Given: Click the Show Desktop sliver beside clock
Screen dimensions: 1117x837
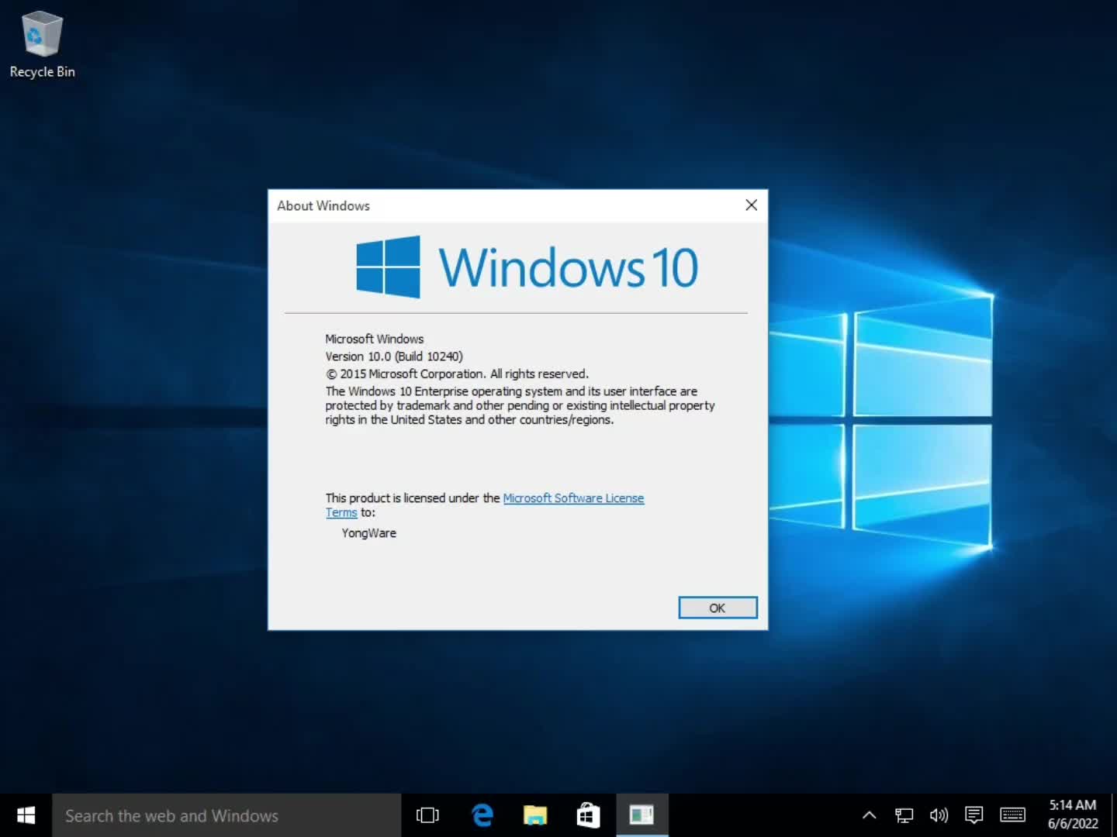Looking at the screenshot, I should (1113, 815).
